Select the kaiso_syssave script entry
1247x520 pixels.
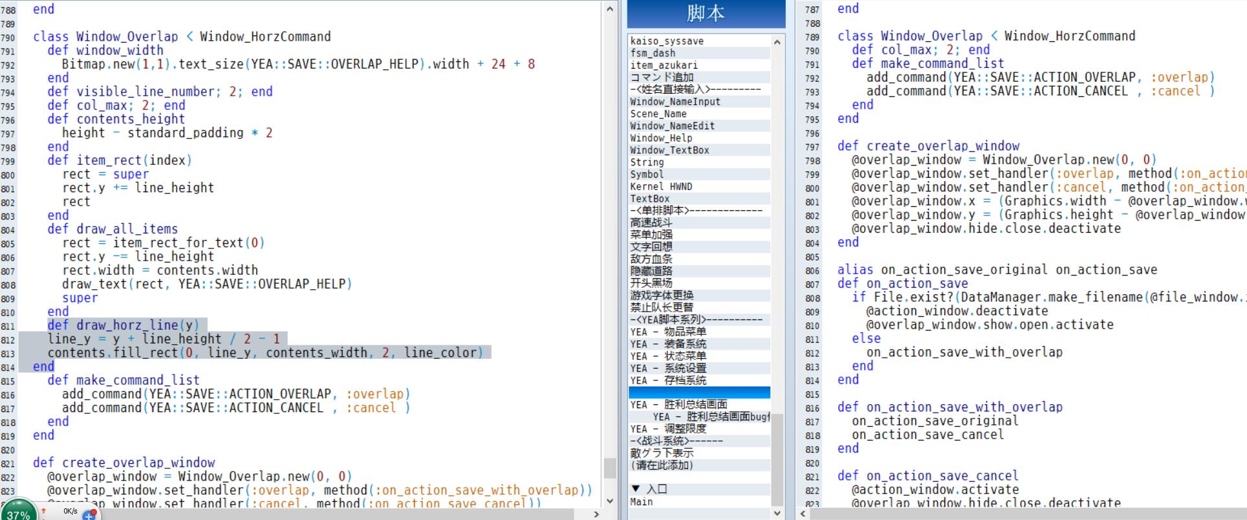coord(667,41)
